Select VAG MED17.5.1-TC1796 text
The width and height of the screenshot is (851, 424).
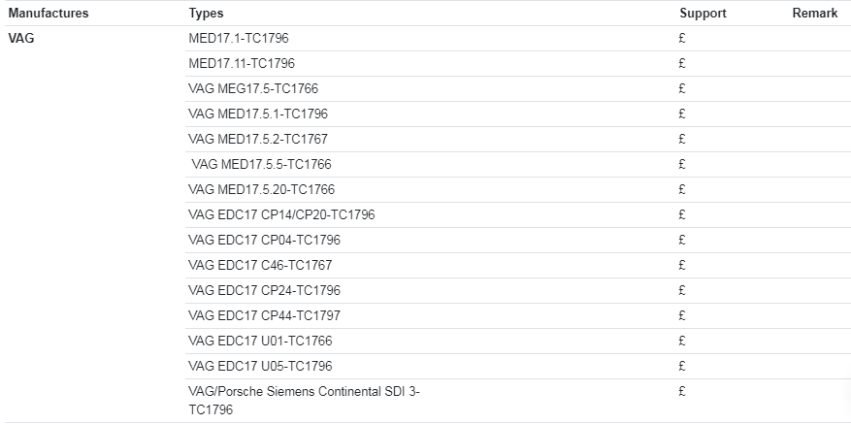(258, 114)
